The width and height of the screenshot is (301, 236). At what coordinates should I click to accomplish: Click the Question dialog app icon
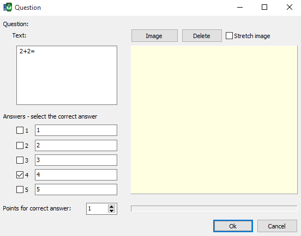click(8, 7)
